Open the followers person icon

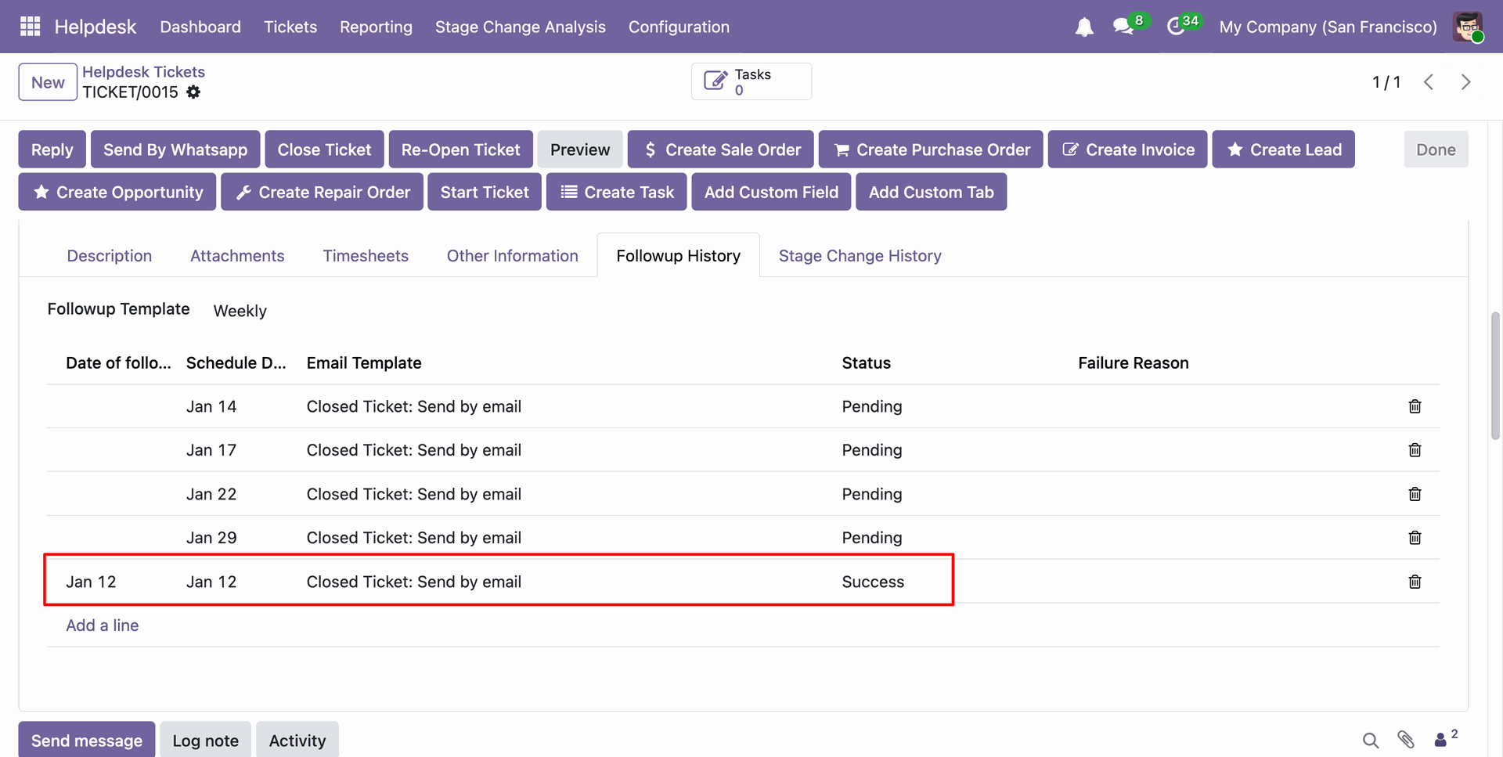tap(1441, 739)
